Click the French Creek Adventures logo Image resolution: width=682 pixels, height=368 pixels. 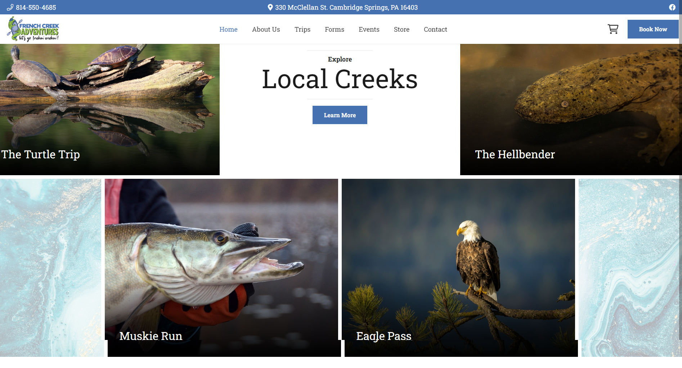coord(33,29)
